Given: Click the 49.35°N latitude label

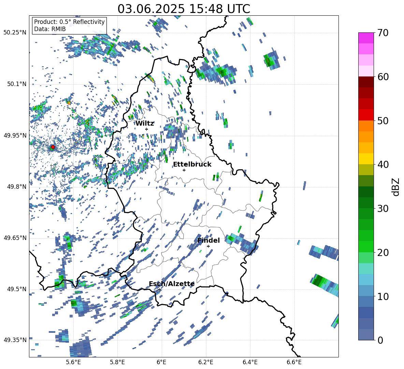Looking at the screenshot, I should coord(15,340).
